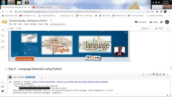Screen dimensions: 172x97
Task: Delete the cell with trash icon
Action: click(164, 74)
